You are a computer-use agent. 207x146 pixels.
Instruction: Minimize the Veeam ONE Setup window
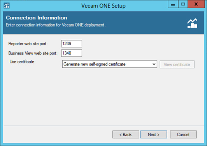click(x=173, y=4)
